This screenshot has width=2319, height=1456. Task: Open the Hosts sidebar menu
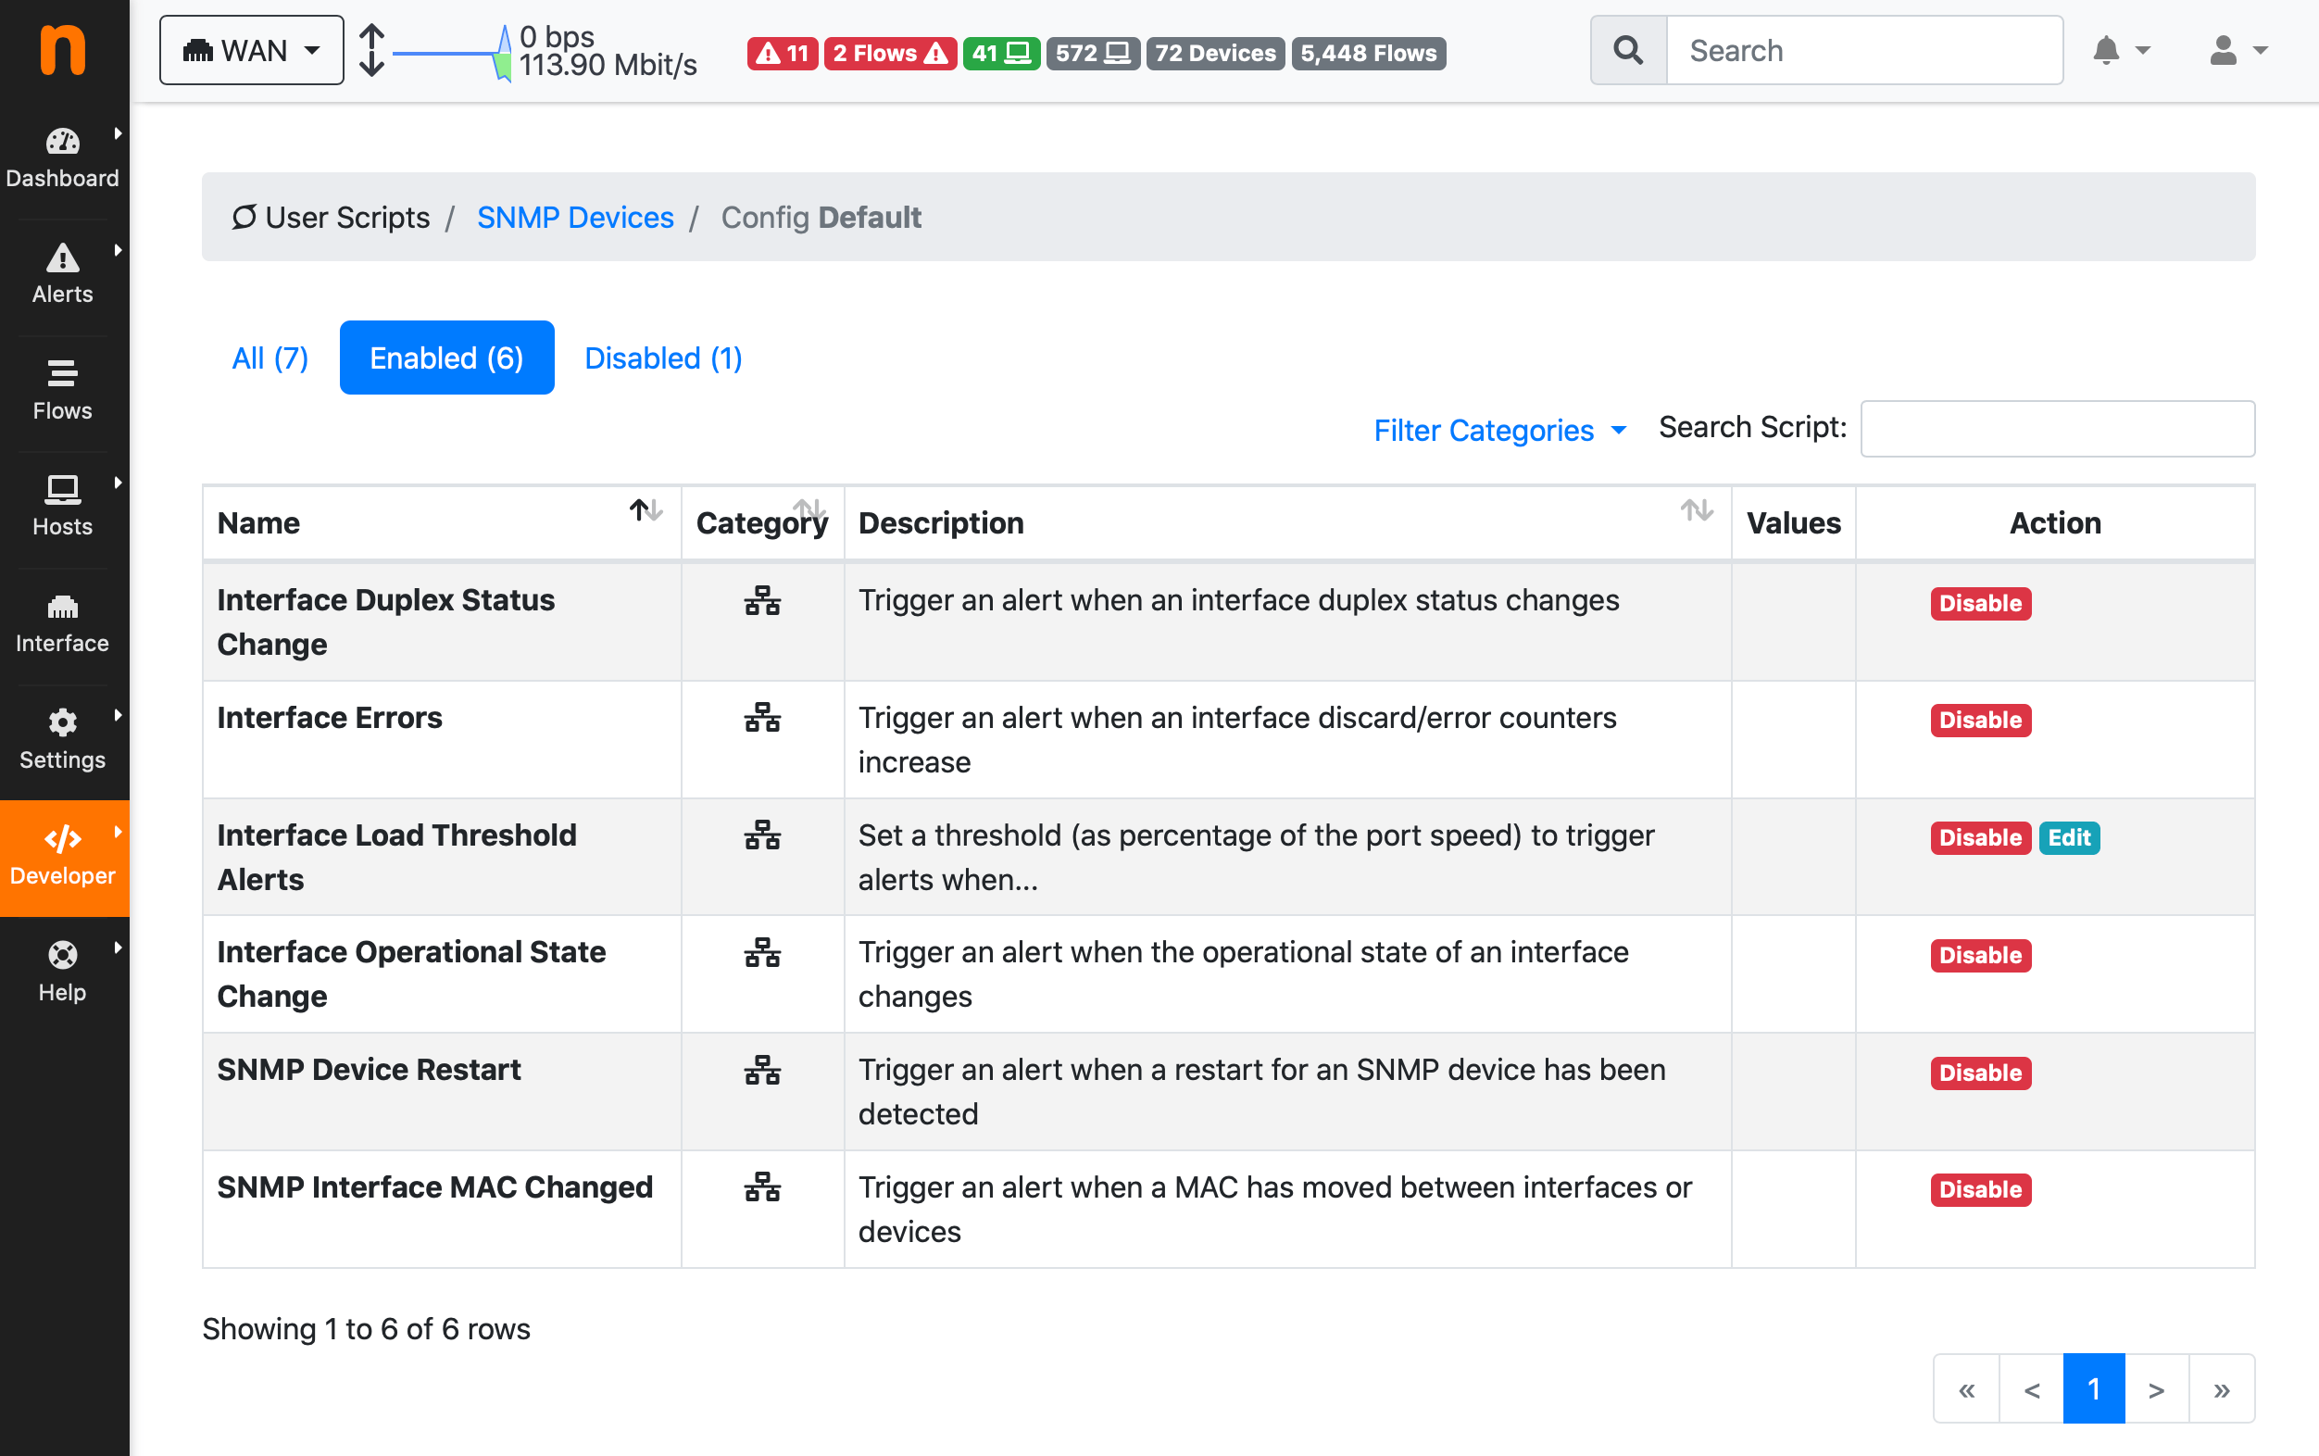pyautogui.click(x=63, y=506)
